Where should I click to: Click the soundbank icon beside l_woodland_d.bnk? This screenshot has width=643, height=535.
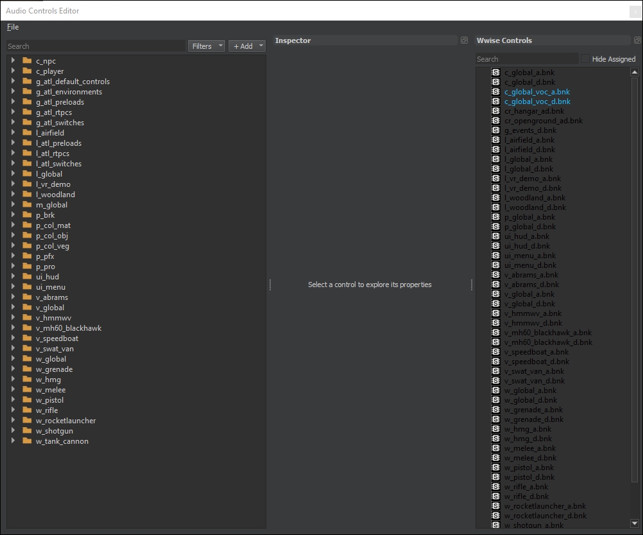coord(496,207)
